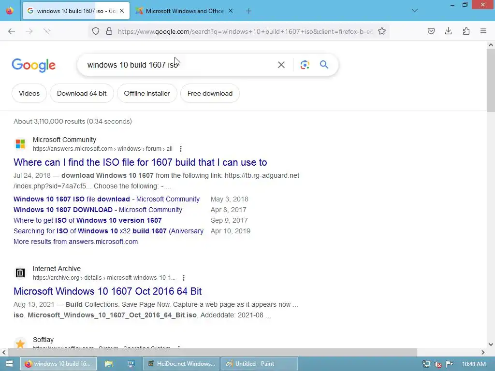Click the forward navigation arrow

[29, 31]
